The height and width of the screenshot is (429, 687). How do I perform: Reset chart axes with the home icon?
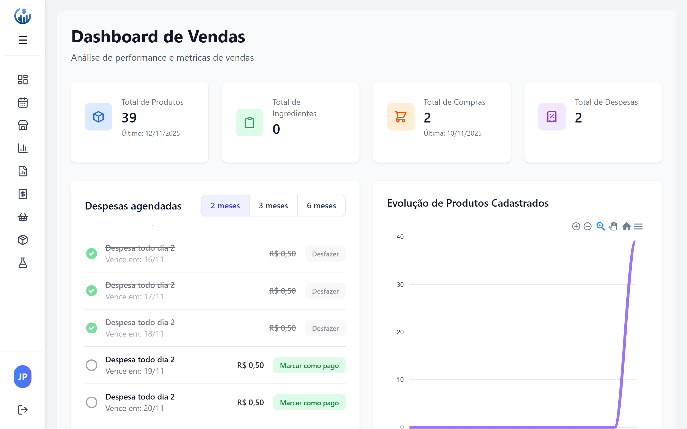click(x=627, y=226)
